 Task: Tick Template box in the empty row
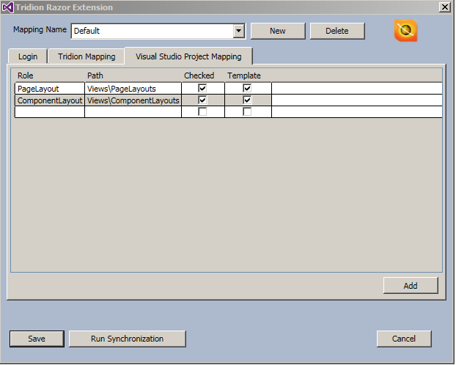247,111
